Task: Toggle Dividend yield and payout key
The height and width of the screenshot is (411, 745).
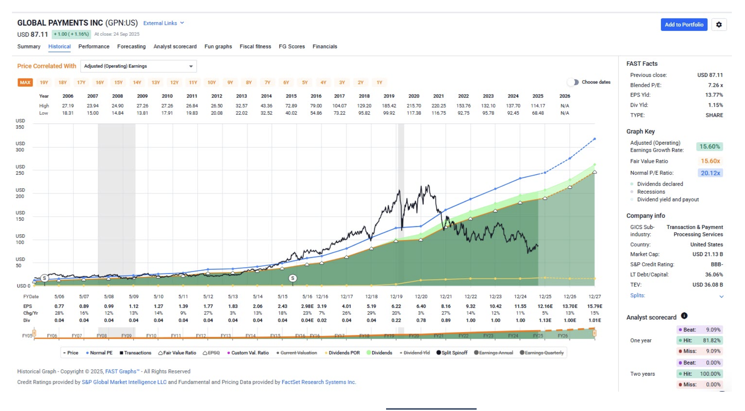Action: 664,199
